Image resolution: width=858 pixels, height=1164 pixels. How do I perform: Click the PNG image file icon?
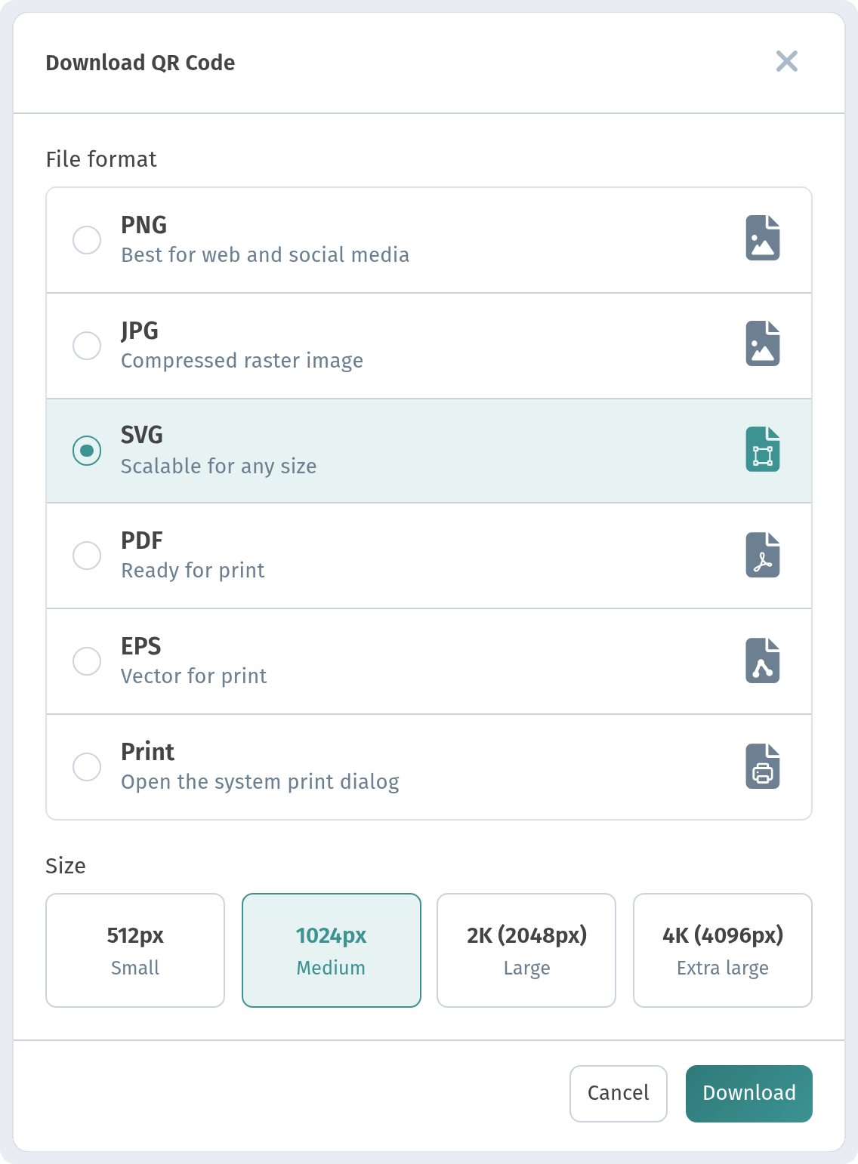point(763,238)
